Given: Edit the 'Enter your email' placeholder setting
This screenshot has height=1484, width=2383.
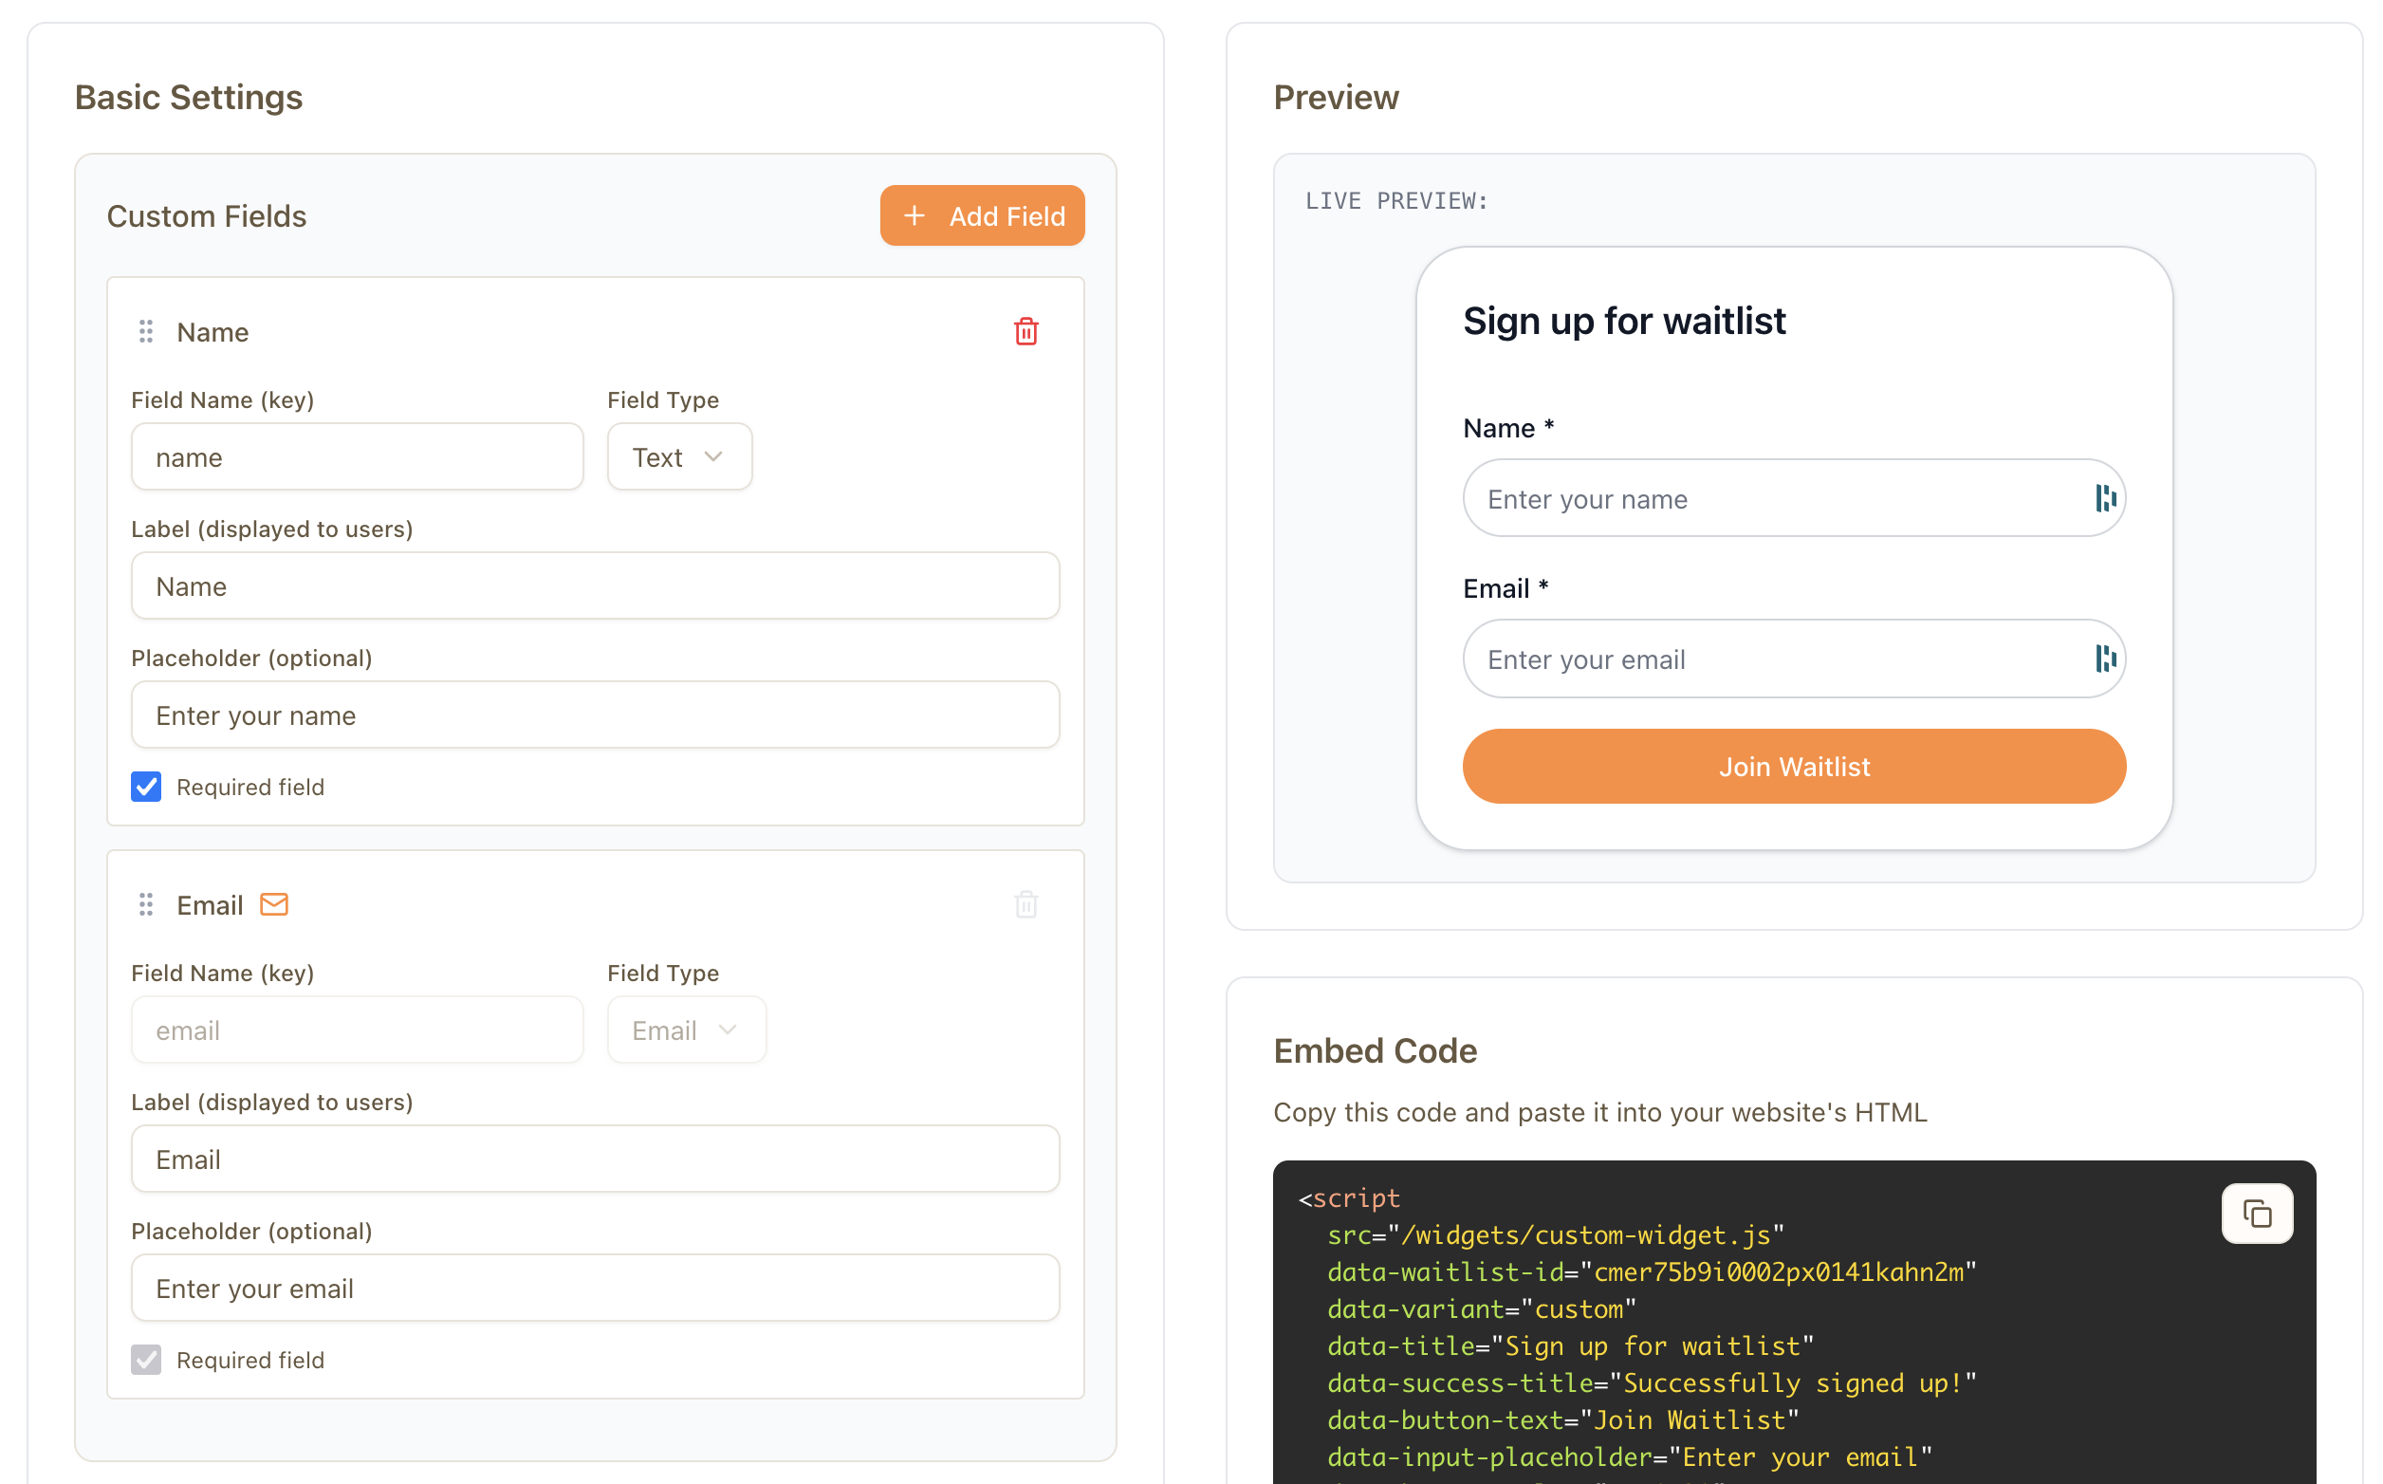Looking at the screenshot, I should tap(595, 1288).
